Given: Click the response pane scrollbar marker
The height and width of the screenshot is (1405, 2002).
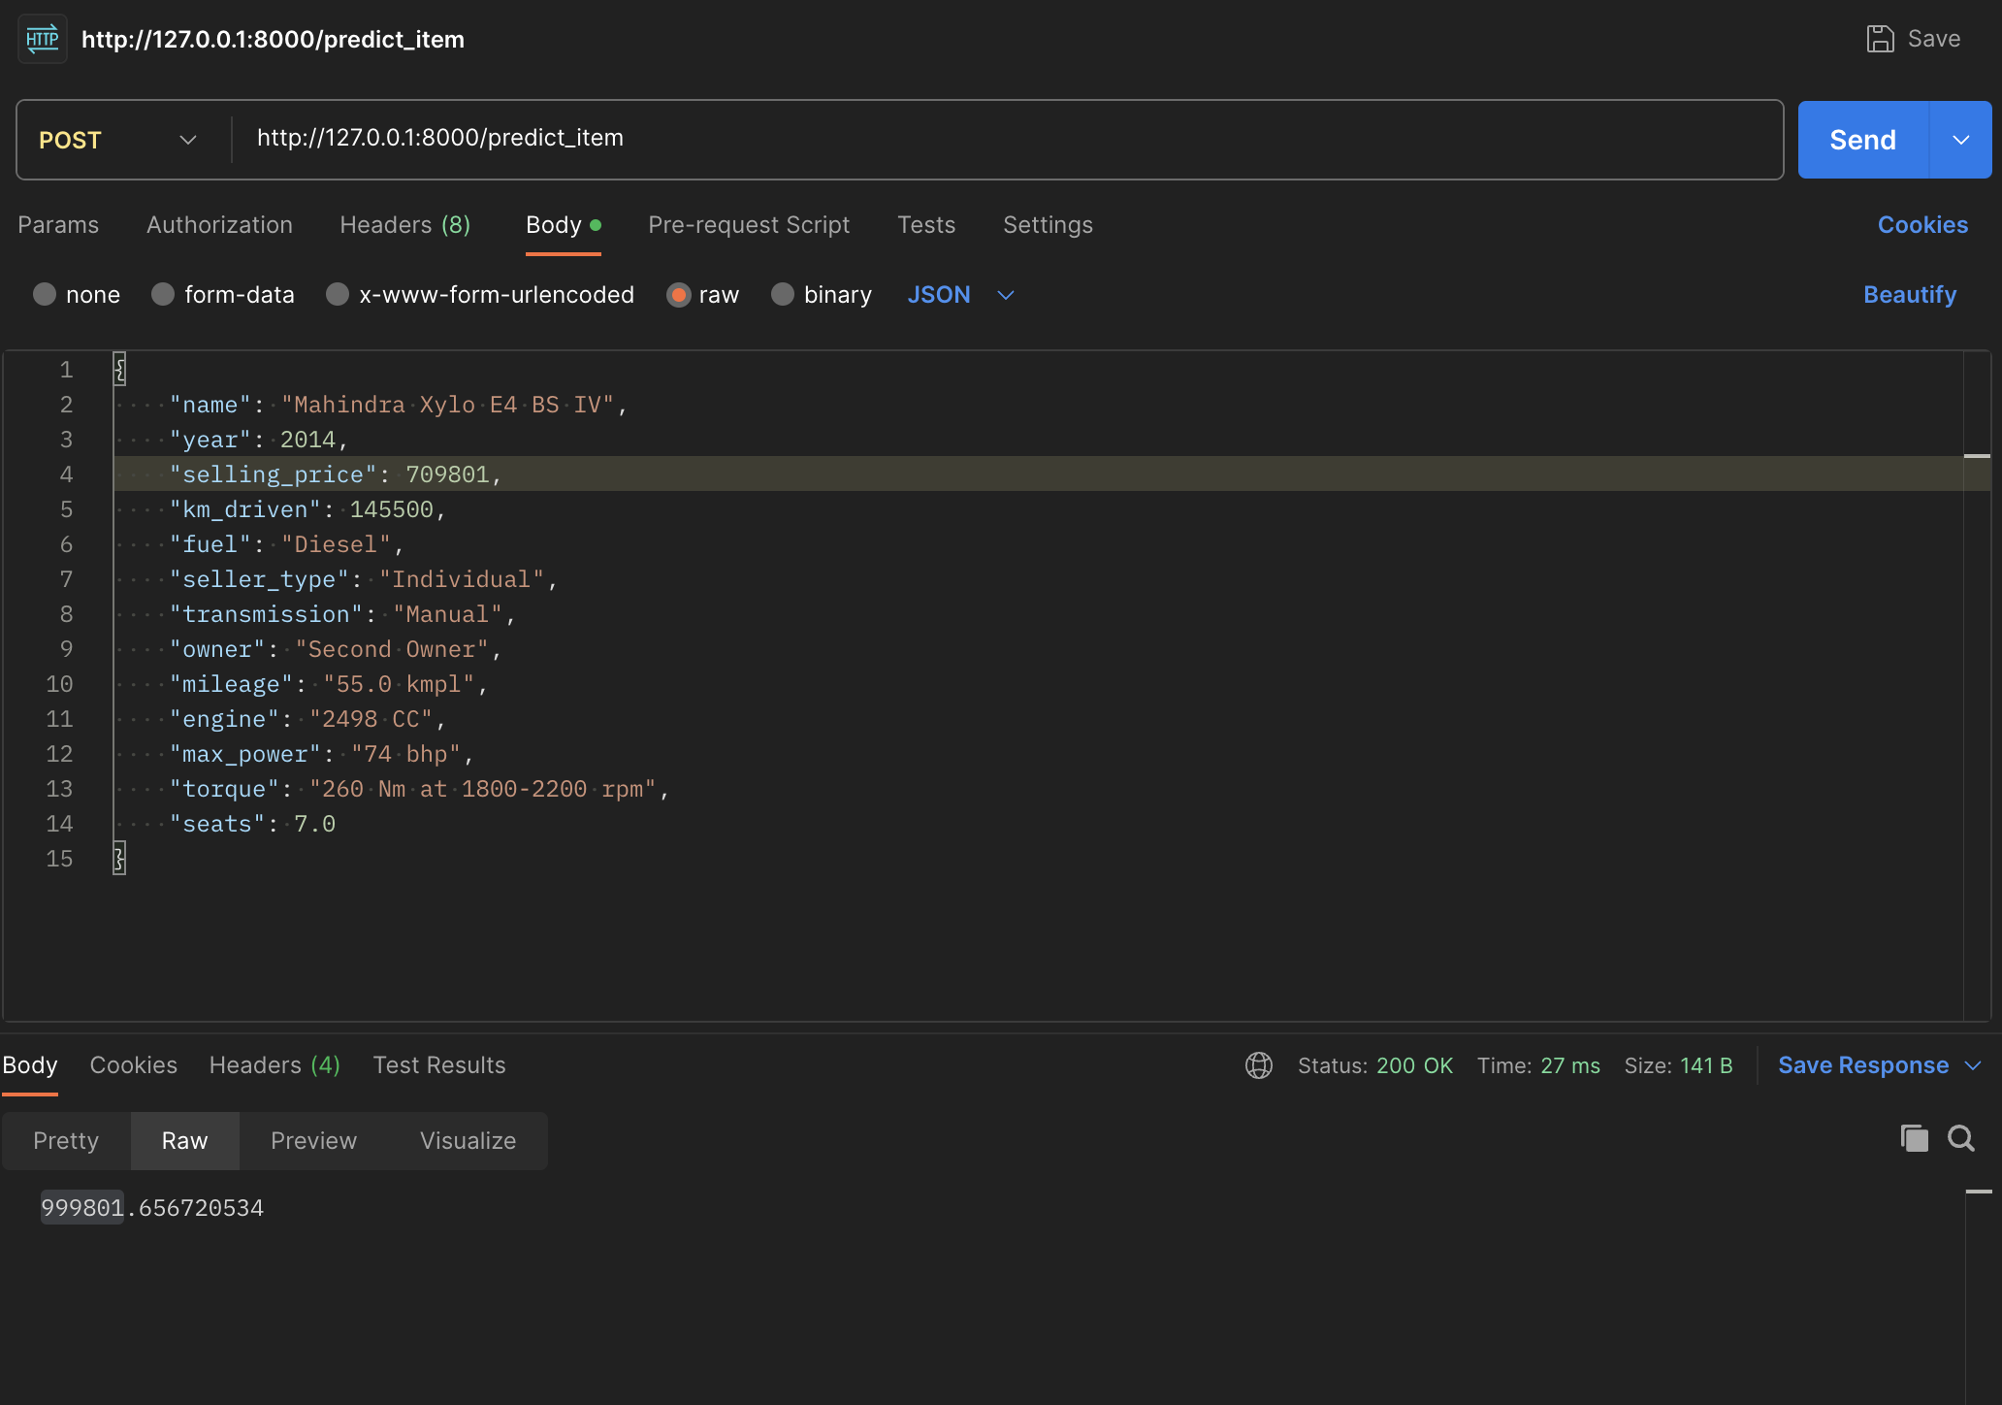Looking at the screenshot, I should tap(1979, 1191).
